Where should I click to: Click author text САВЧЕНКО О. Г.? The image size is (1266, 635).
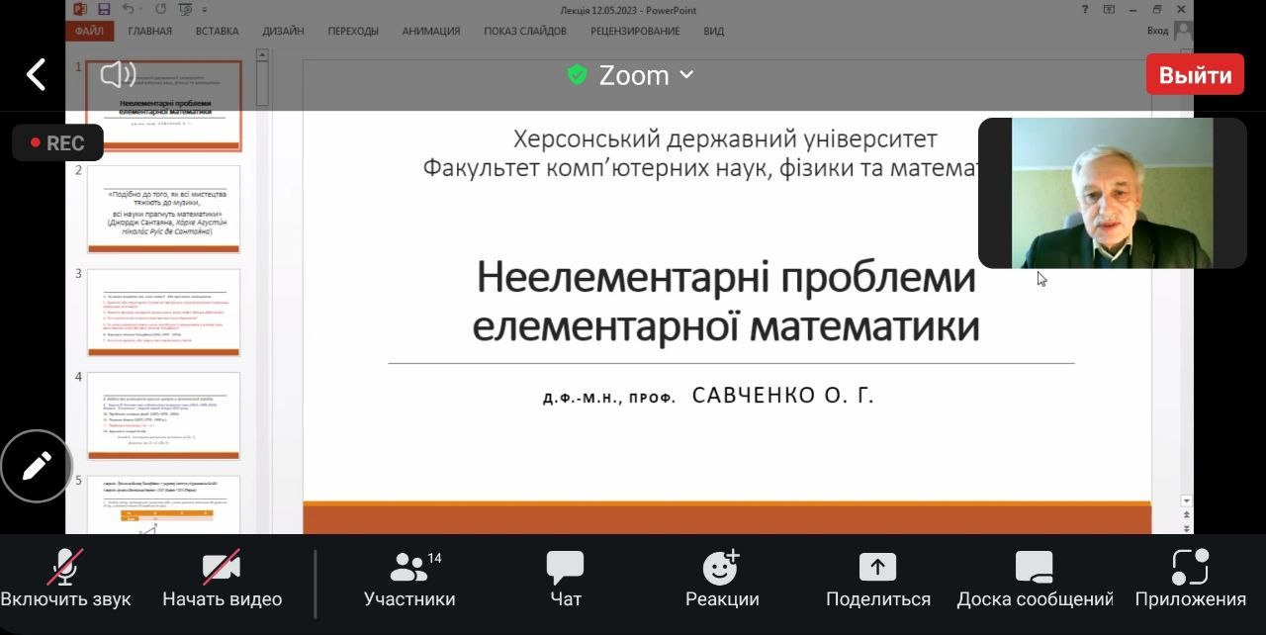click(x=782, y=396)
